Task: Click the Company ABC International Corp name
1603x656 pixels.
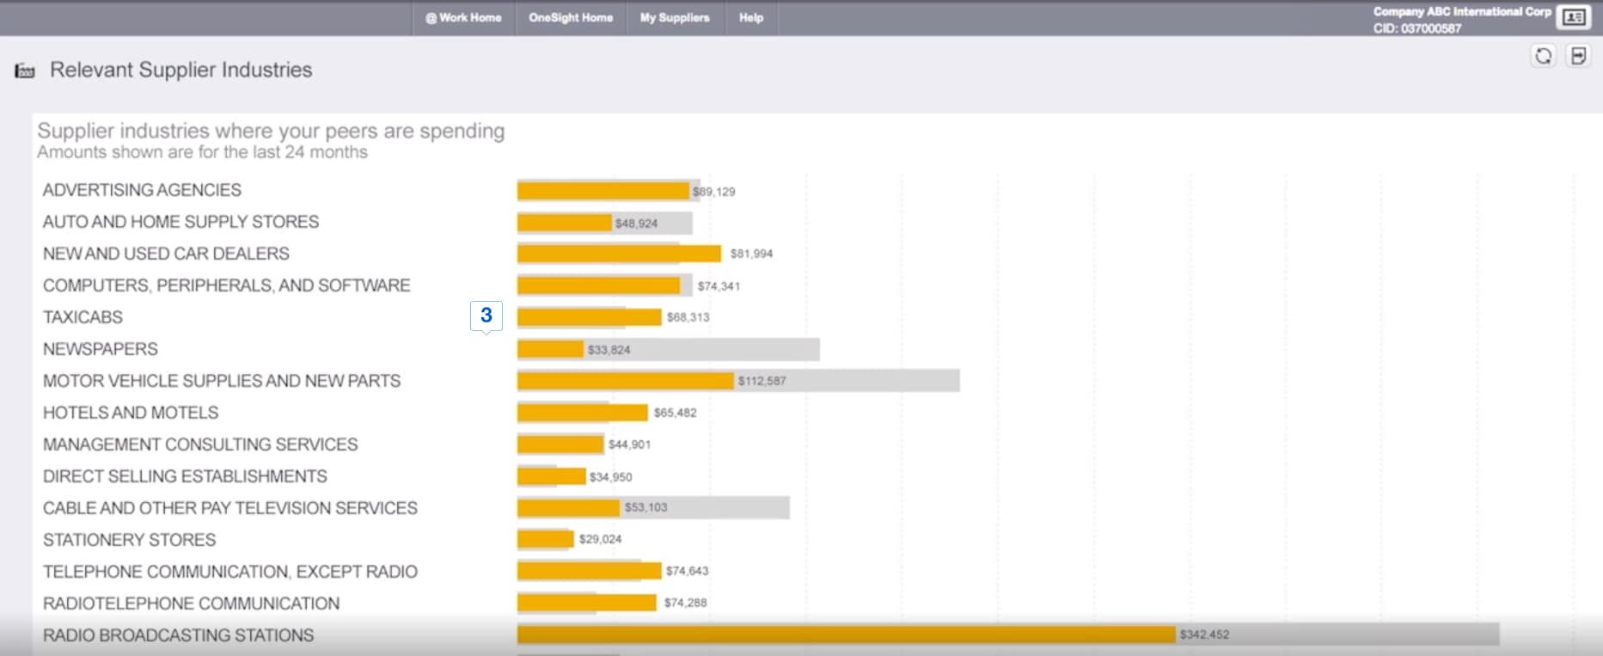Action: pyautogui.click(x=1461, y=11)
